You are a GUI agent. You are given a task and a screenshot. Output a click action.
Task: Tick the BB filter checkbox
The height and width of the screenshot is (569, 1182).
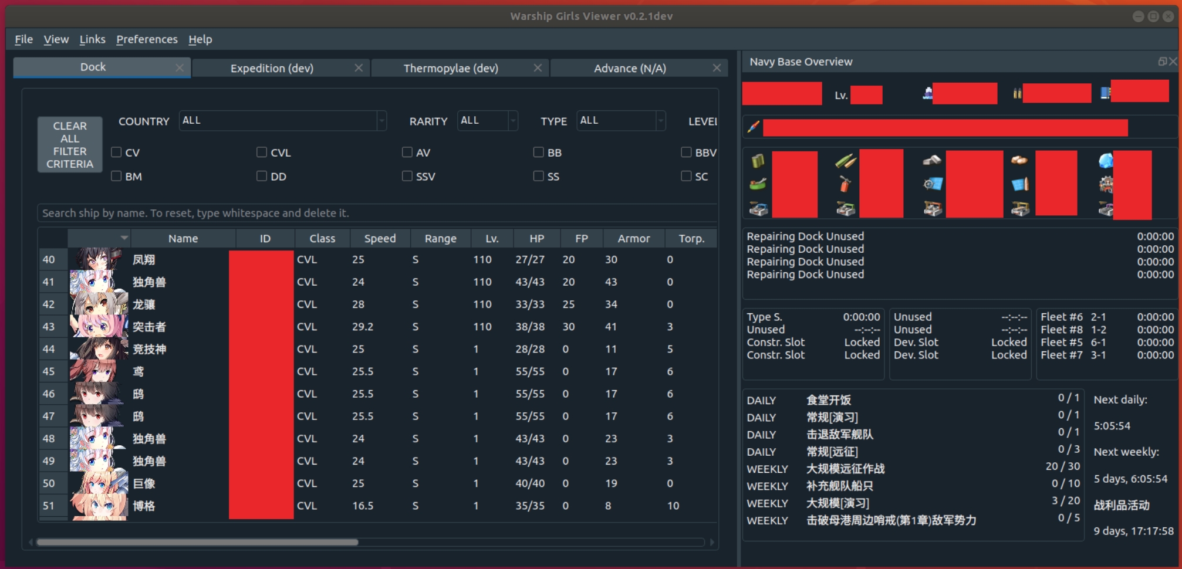click(538, 152)
